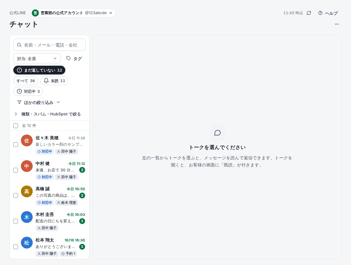Click message preview 配送の日にちを変え…

[x=55, y=221]
